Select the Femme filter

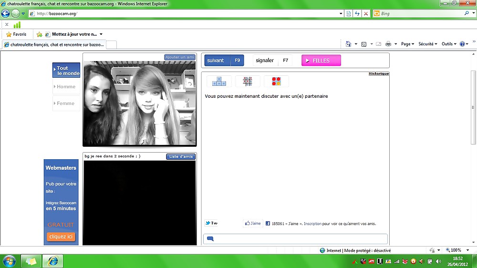(66, 103)
